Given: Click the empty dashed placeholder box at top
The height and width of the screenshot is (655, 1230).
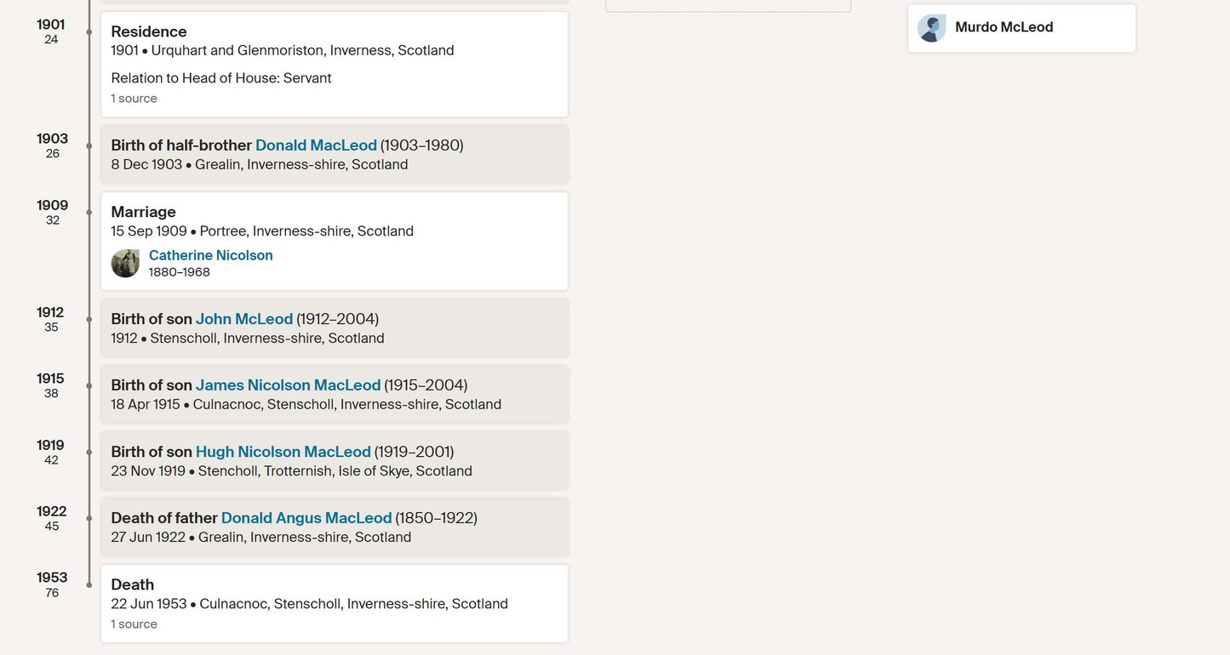Looking at the screenshot, I should tap(728, 6).
